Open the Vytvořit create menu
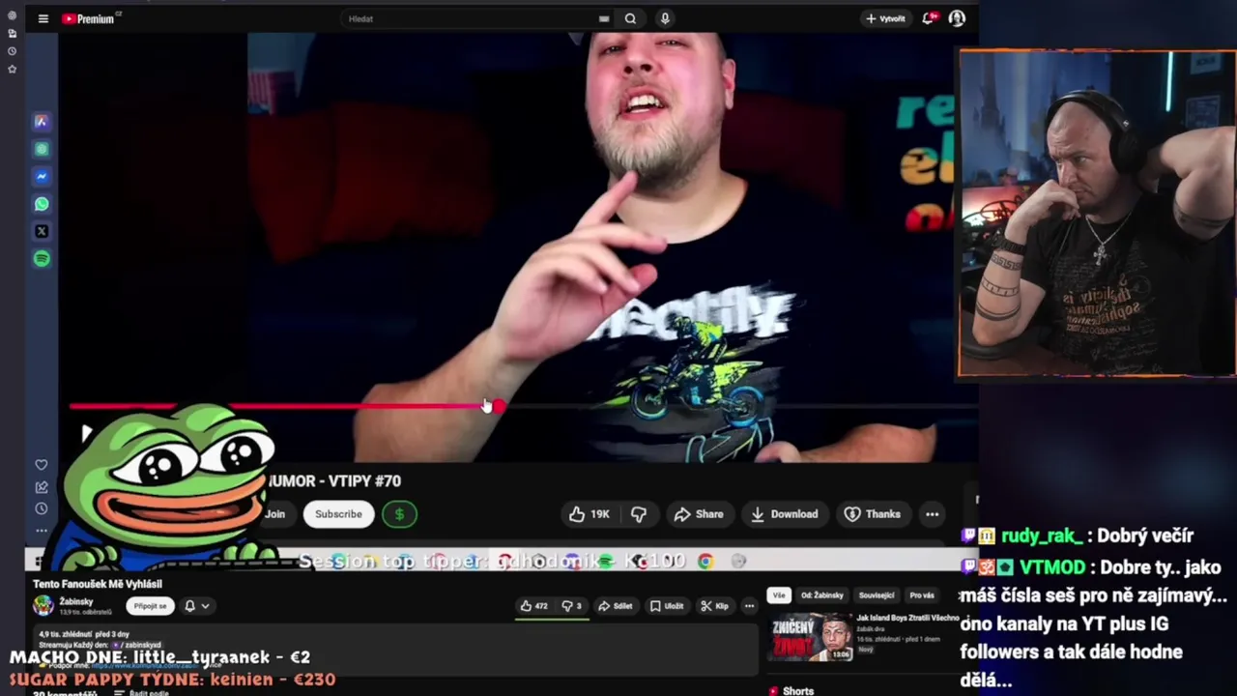This screenshot has height=696, width=1237. point(885,18)
